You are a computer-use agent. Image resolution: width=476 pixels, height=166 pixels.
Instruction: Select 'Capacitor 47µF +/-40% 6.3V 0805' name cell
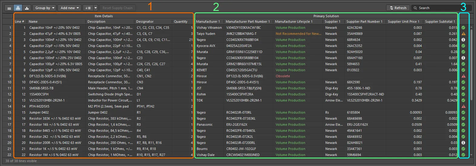click(57, 34)
